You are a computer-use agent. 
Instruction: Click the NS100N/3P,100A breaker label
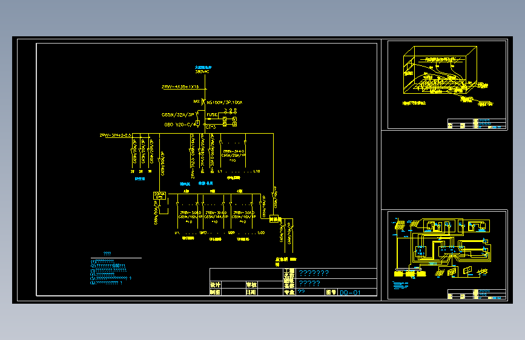(x=224, y=102)
